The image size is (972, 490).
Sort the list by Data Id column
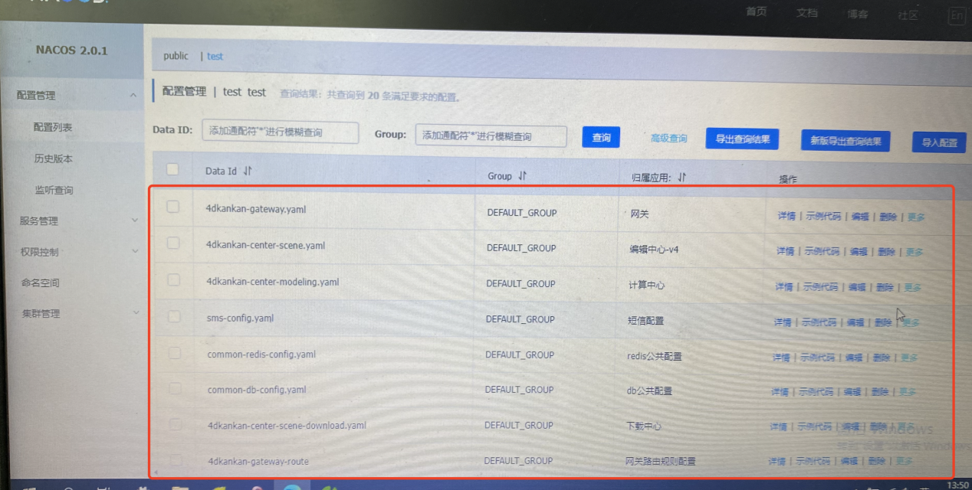coord(247,171)
